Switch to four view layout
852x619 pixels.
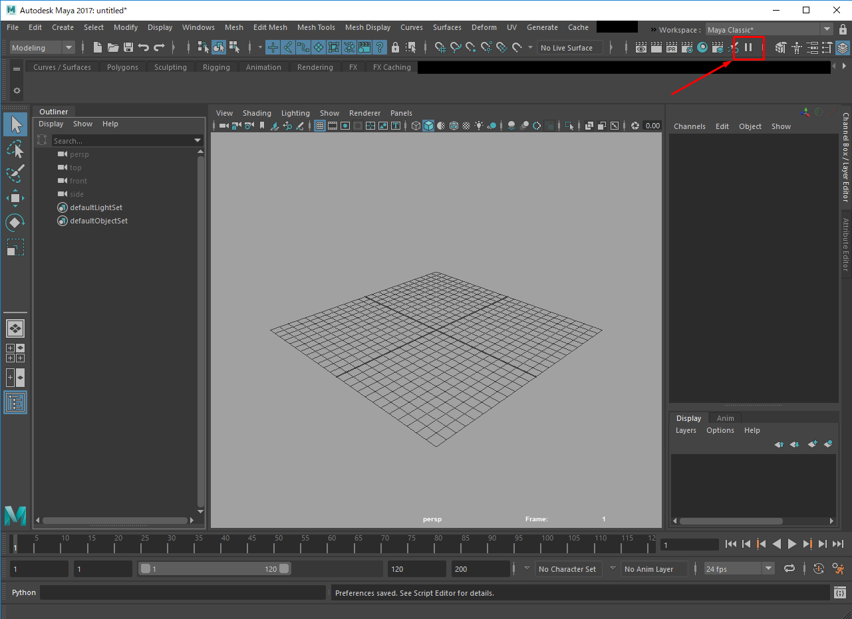point(15,353)
